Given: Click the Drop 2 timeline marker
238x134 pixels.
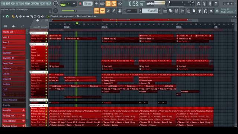Looking at the screenshot, I should click(104, 27).
